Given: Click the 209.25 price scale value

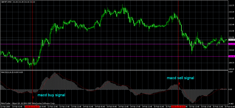Looking at the screenshot, I should (231, 69).
